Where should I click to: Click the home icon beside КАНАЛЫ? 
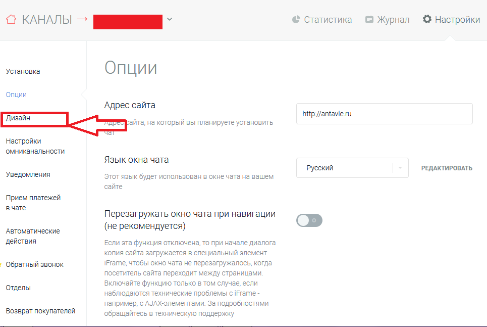11,19
